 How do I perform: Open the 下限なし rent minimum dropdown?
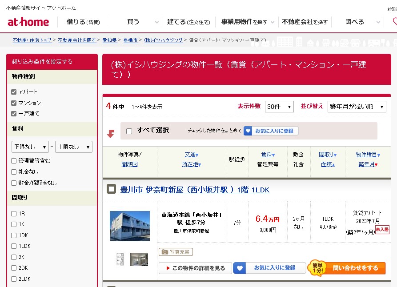pyautogui.click(x=31, y=147)
